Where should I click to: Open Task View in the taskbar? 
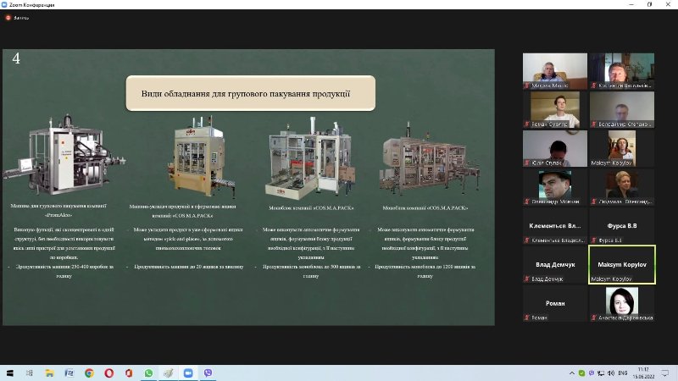point(30,373)
